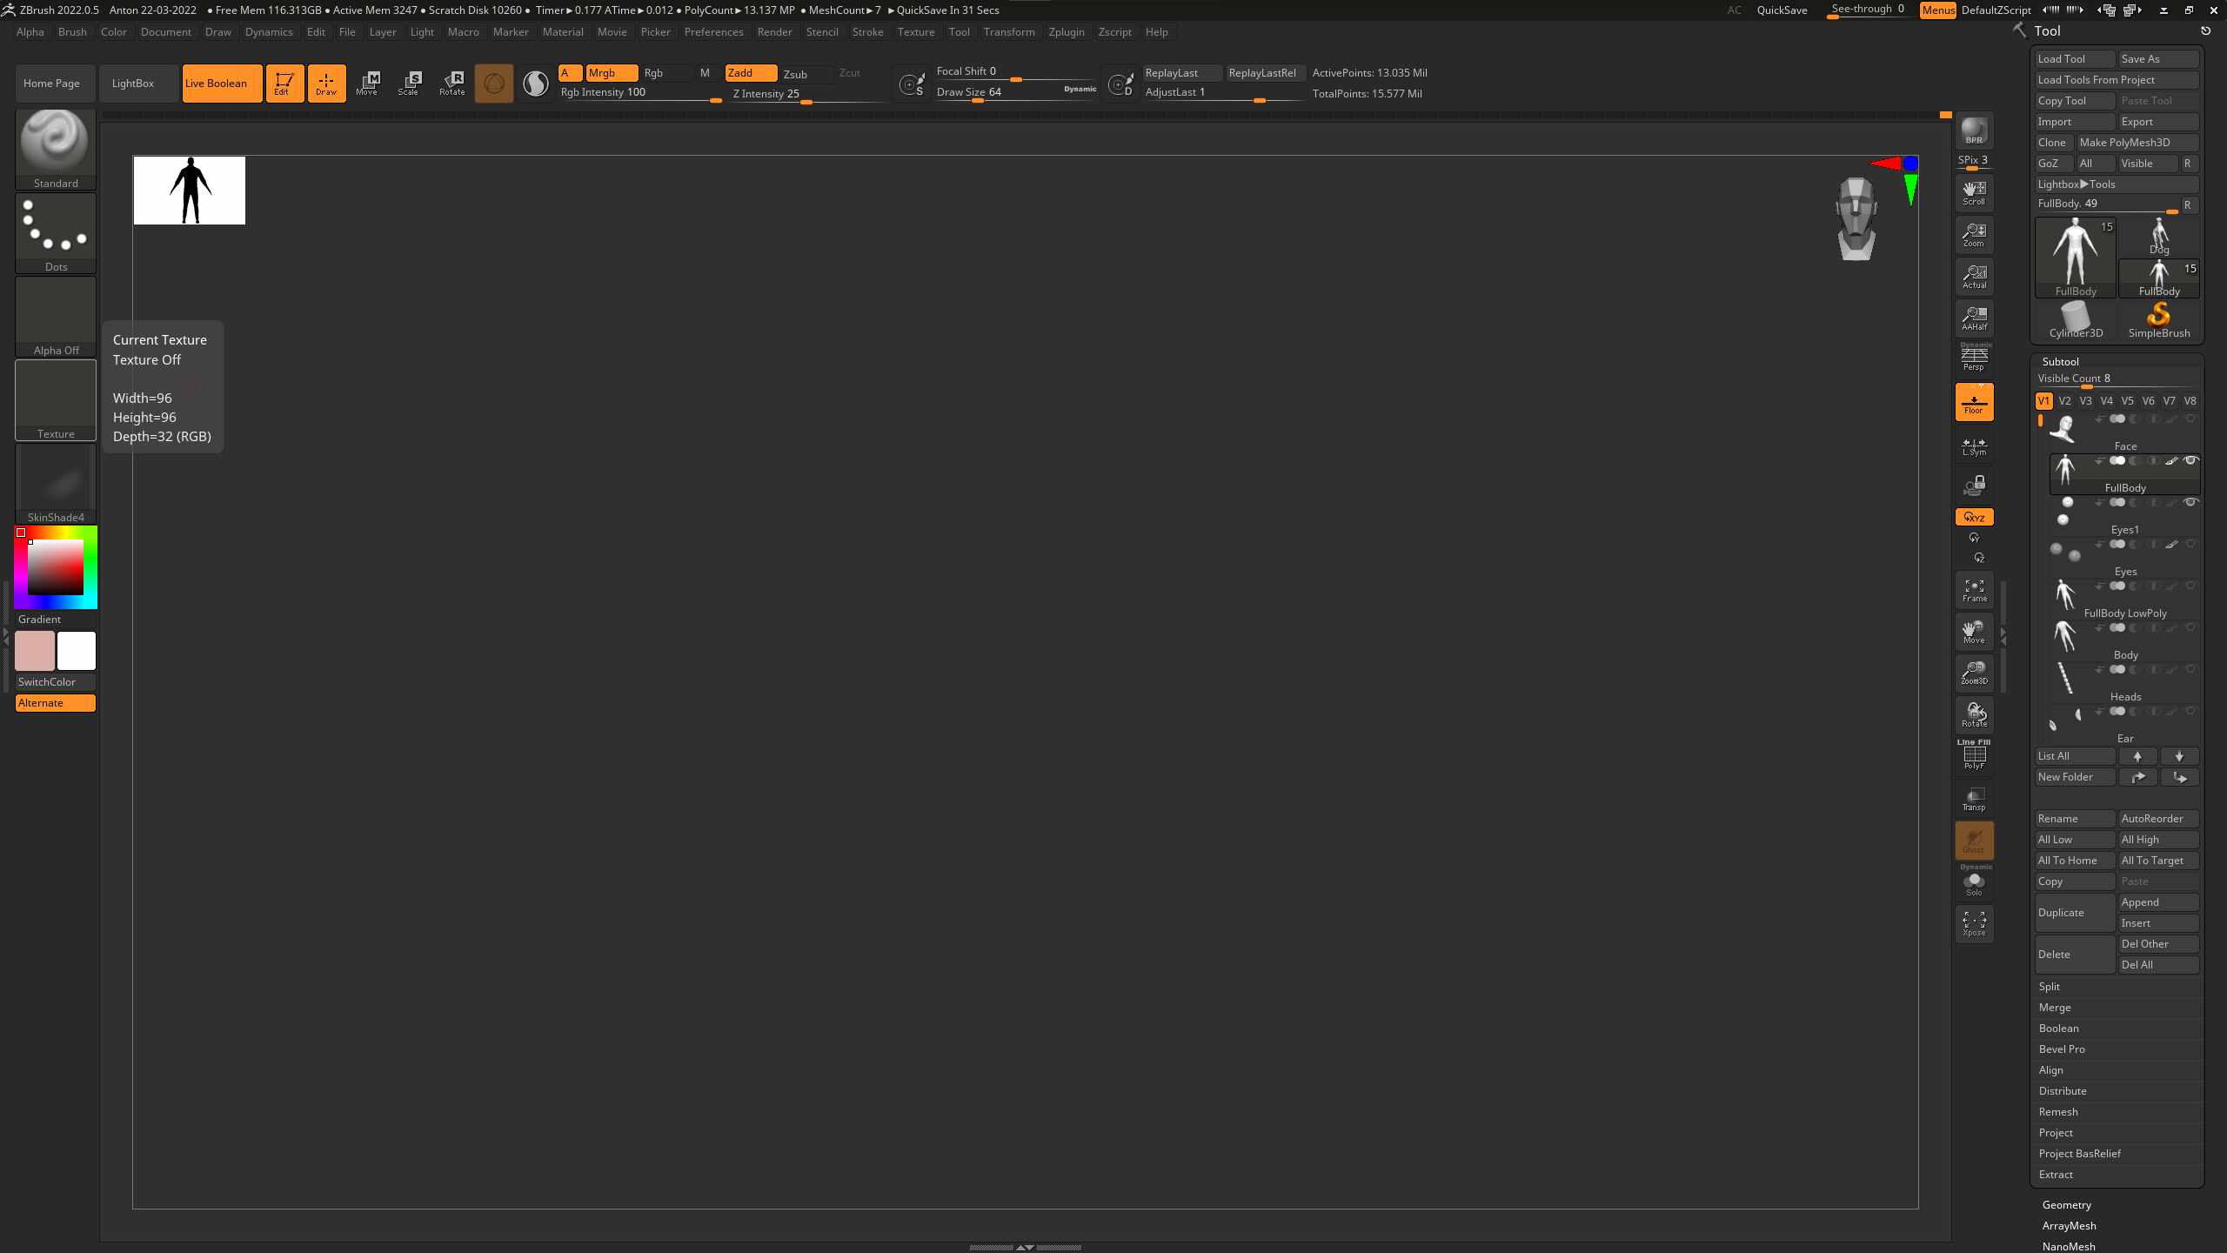Screen dimensions: 2227x1253
Task: Click the Frame mesh icon
Action: coord(1974,590)
